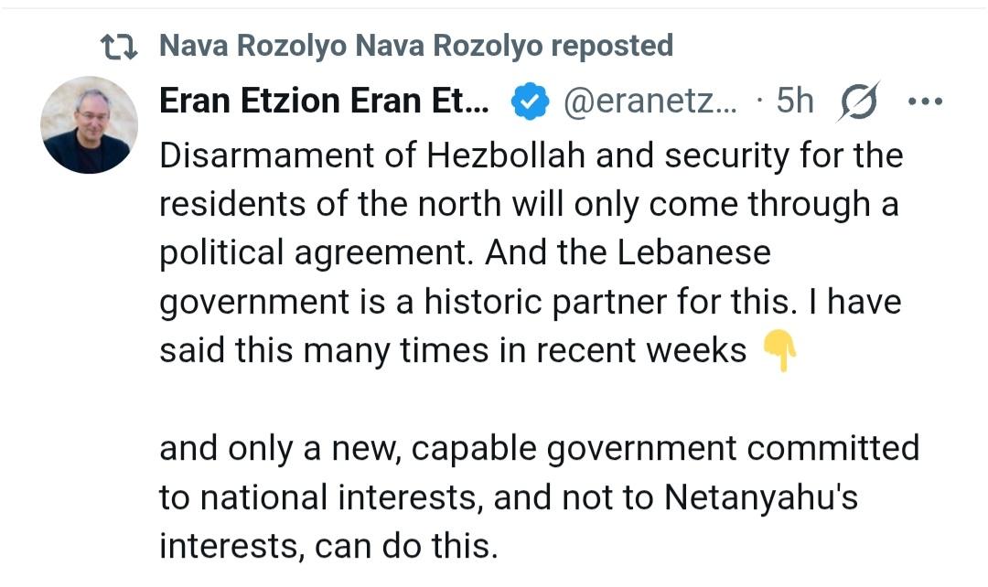This screenshot has width=988, height=587.
Task: Open the "Nava Rozolyo reposted" label
Action: click(x=416, y=46)
